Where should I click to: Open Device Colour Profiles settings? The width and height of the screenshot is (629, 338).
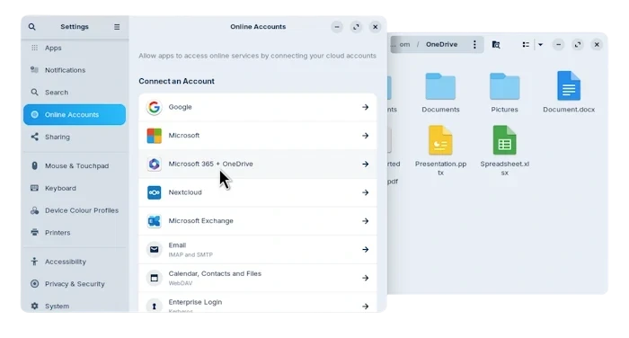[x=75, y=210]
